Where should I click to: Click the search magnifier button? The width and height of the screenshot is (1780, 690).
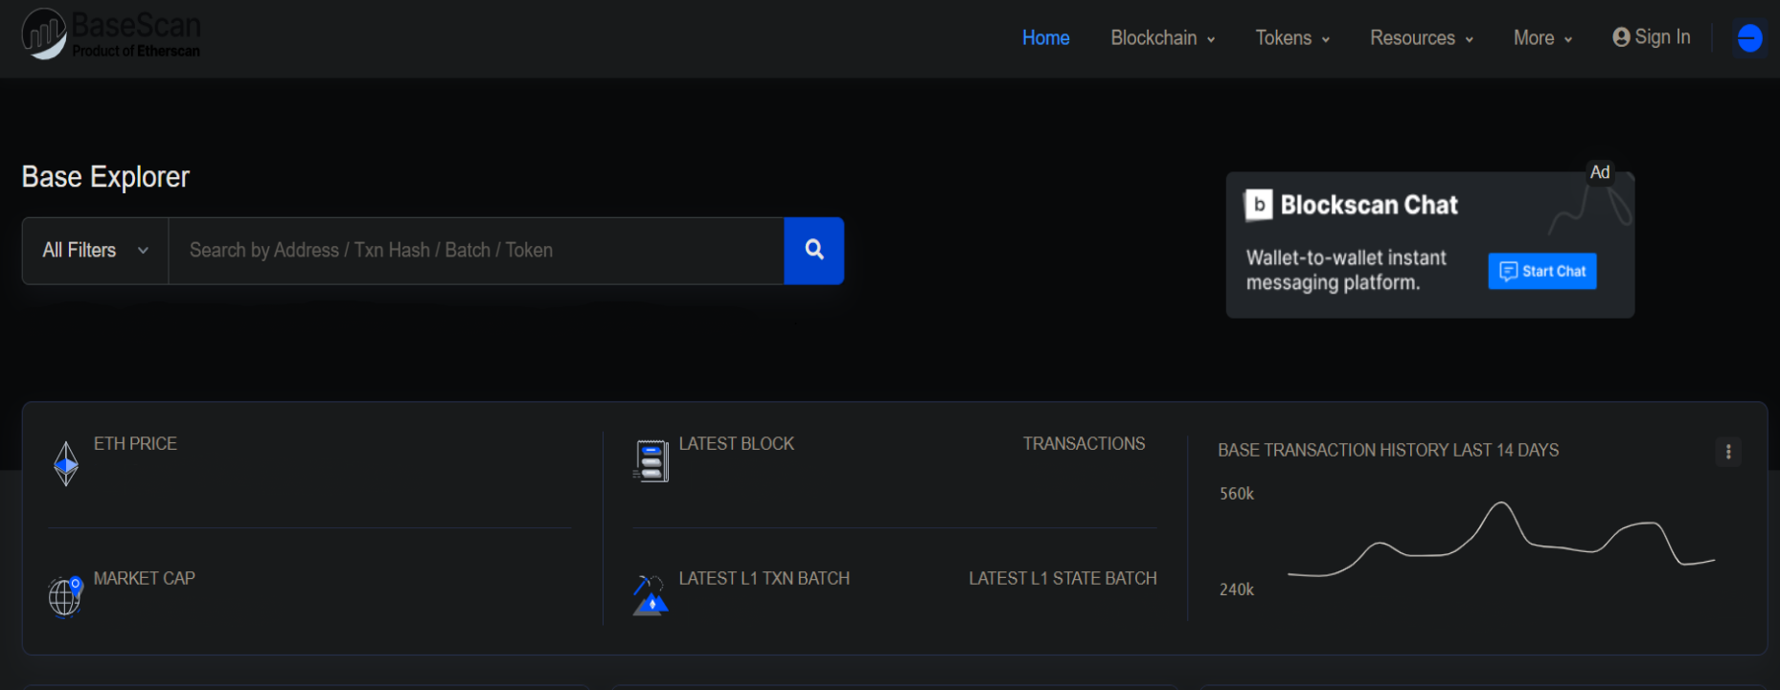[x=814, y=251]
